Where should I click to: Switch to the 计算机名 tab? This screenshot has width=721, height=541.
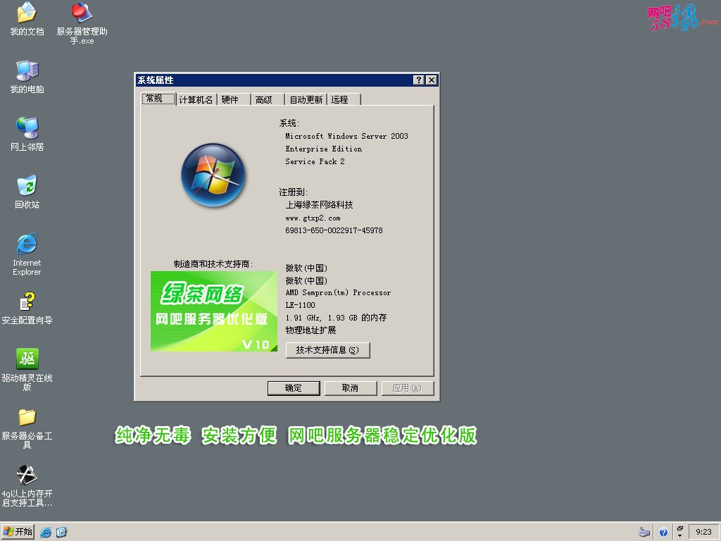(x=196, y=99)
